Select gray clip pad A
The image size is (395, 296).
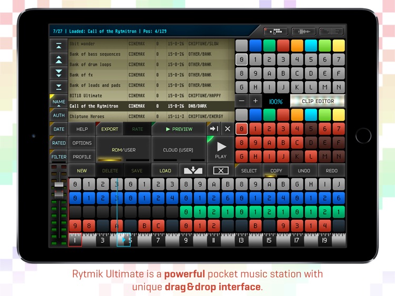click(269, 74)
